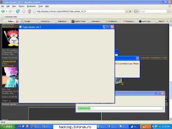
Task: Switch to the eXtreamC... tab
Action: pos(95,21)
